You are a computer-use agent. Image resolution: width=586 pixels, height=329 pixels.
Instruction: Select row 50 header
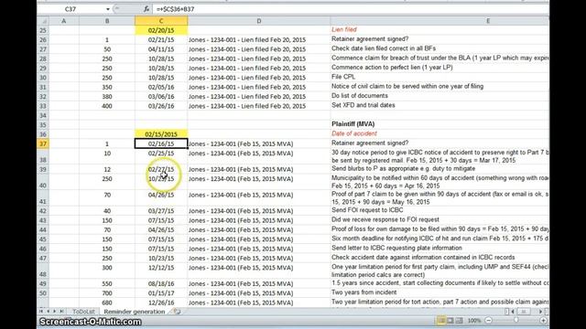(x=43, y=293)
